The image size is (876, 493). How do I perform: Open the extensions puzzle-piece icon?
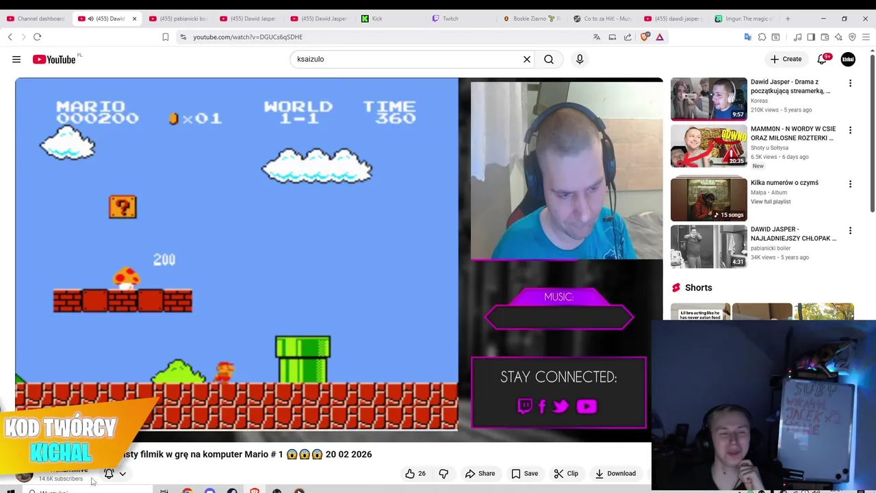click(762, 37)
